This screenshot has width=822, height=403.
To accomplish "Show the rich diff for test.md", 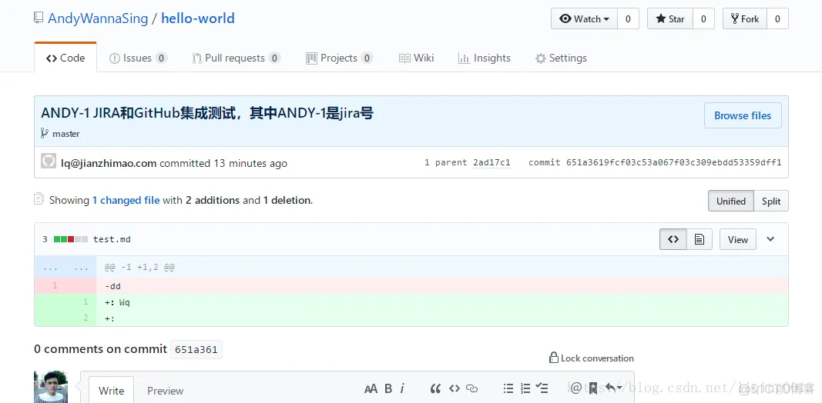I will [x=700, y=239].
